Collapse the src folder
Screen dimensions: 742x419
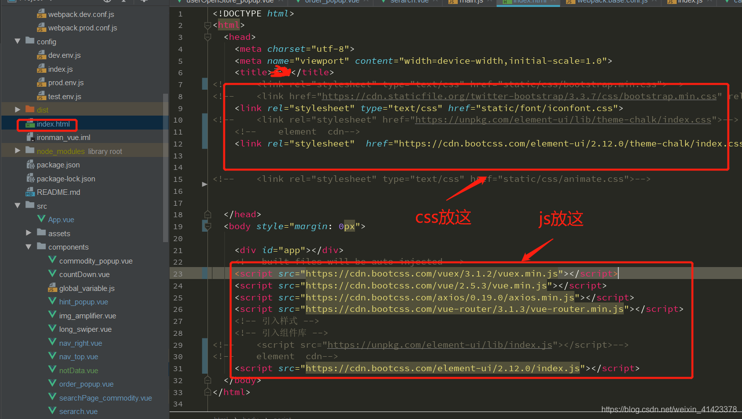point(17,205)
